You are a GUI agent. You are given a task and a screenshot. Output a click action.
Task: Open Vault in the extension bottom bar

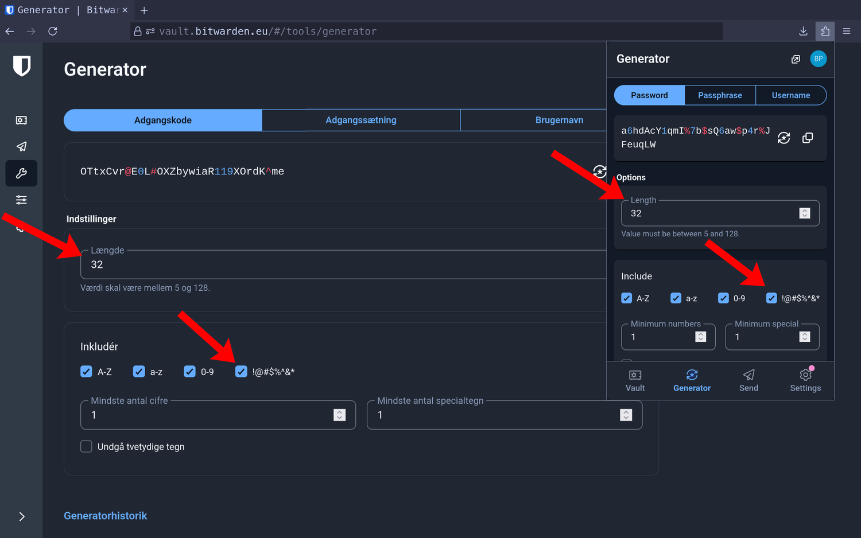pyautogui.click(x=635, y=380)
